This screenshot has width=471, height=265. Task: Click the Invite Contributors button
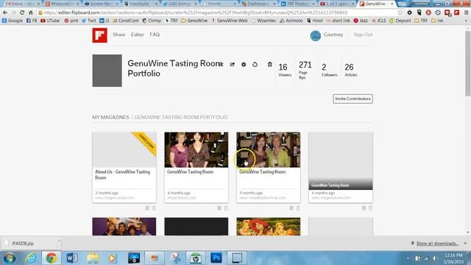click(x=353, y=99)
